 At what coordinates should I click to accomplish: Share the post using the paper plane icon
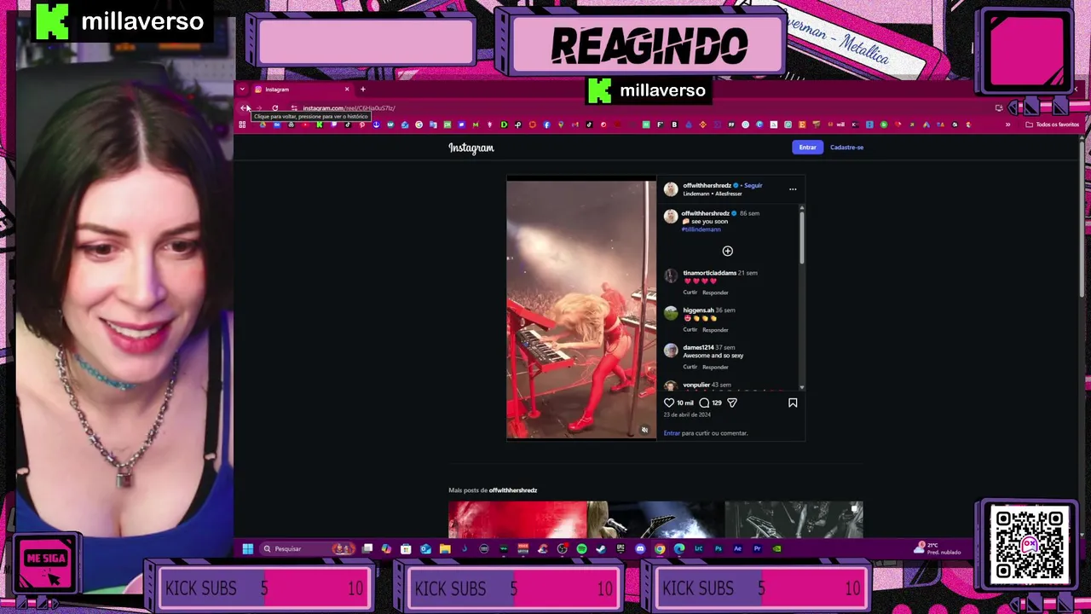pyautogui.click(x=732, y=403)
